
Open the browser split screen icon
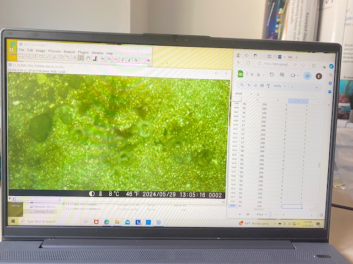[x=314, y=65]
